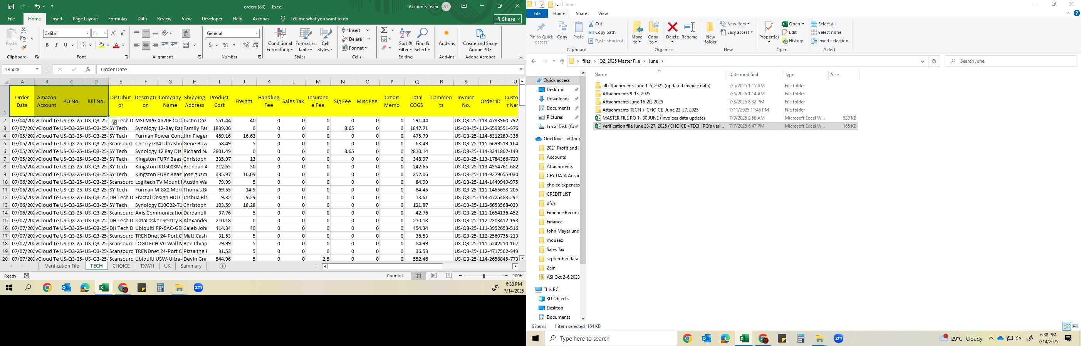Open the General number format dropdown
Viewport: 1081px width, 346px height.
coord(257,33)
